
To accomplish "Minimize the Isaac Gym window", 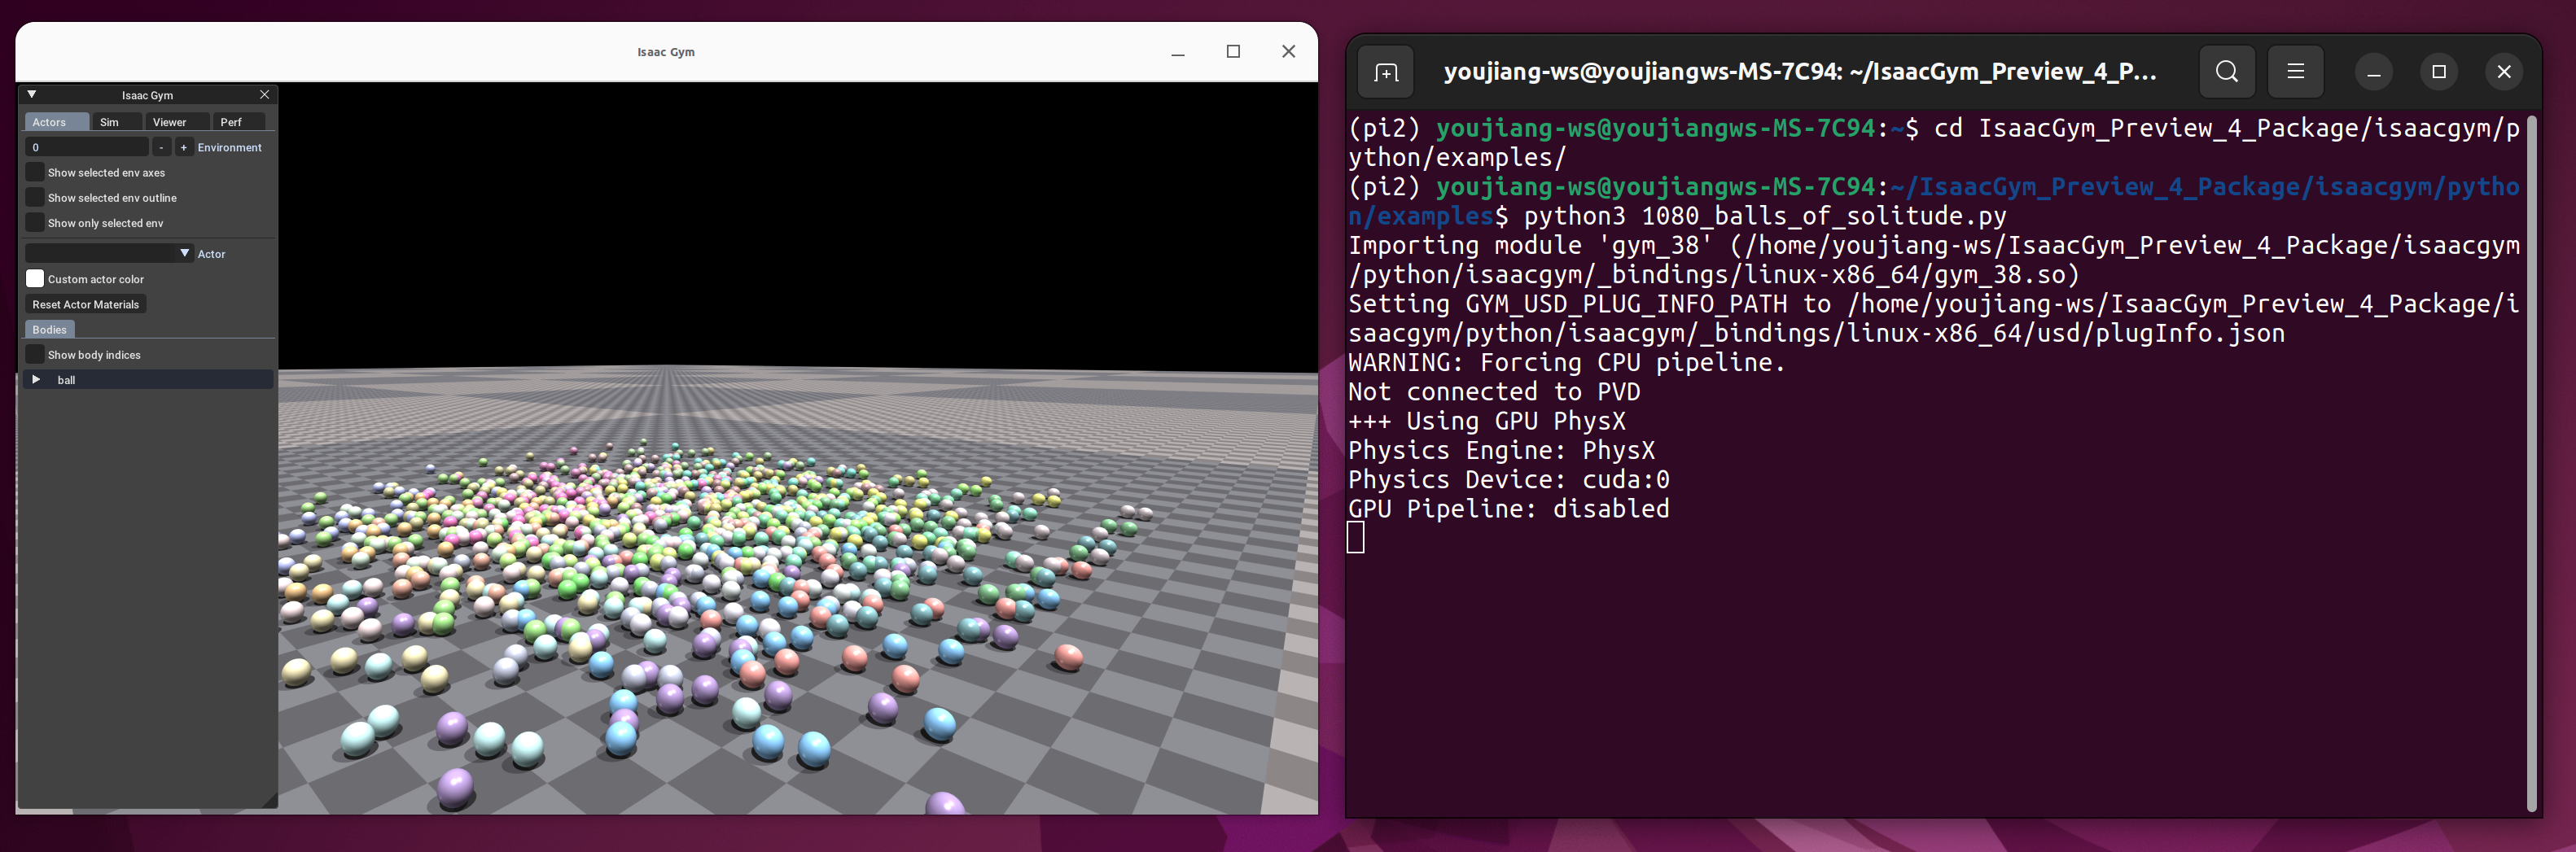I will pyautogui.click(x=1178, y=52).
